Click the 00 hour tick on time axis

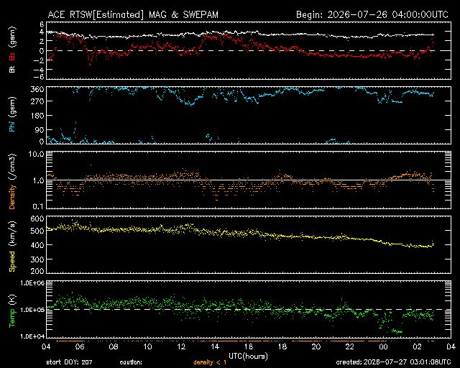(x=383, y=346)
